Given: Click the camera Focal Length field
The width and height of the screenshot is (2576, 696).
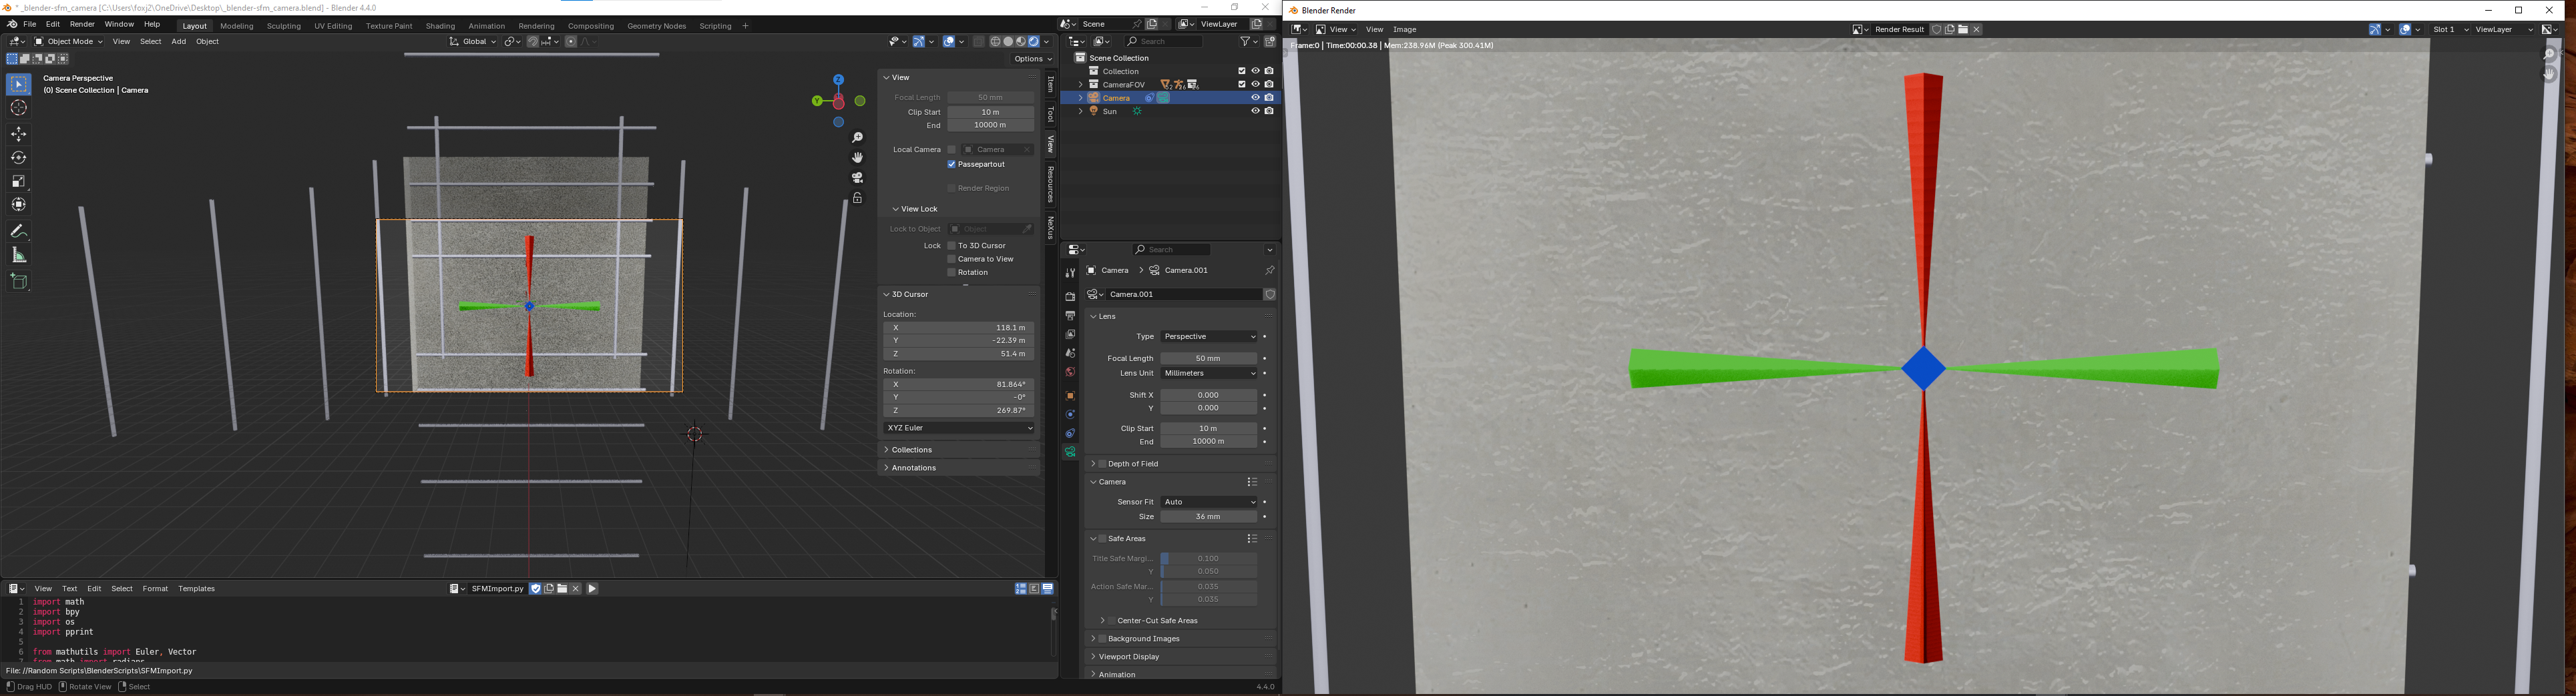Looking at the screenshot, I should point(1208,359).
